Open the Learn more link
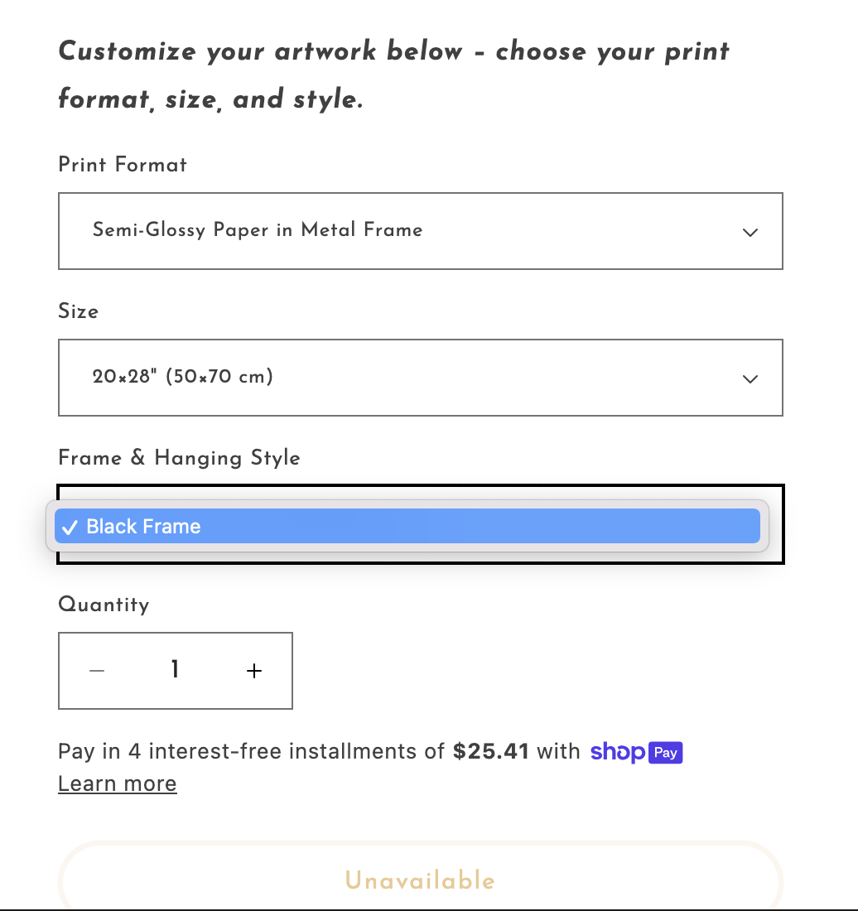The width and height of the screenshot is (858, 911). (118, 784)
